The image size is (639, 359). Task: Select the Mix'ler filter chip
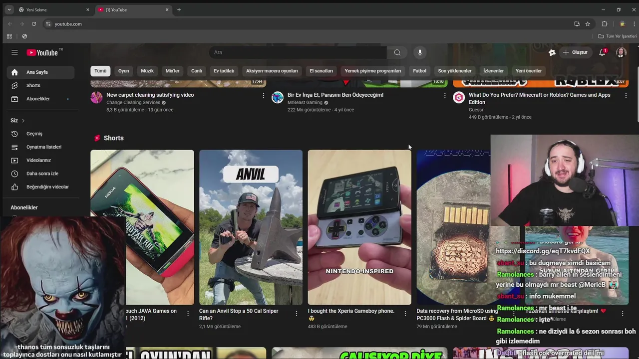172,71
